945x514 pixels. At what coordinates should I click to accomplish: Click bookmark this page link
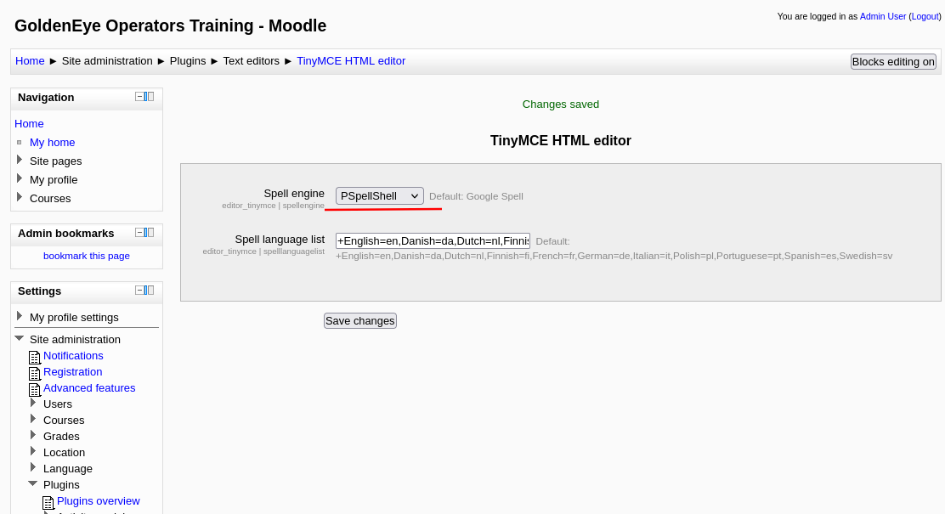(87, 256)
